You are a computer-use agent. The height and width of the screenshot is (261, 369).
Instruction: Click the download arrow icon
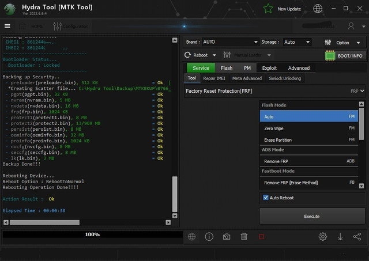[340, 237]
